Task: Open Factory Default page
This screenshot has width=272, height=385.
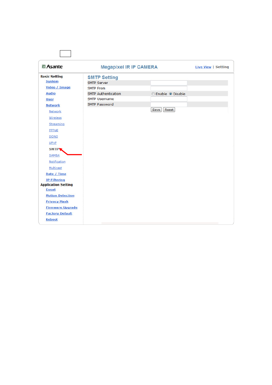Action: (59, 214)
